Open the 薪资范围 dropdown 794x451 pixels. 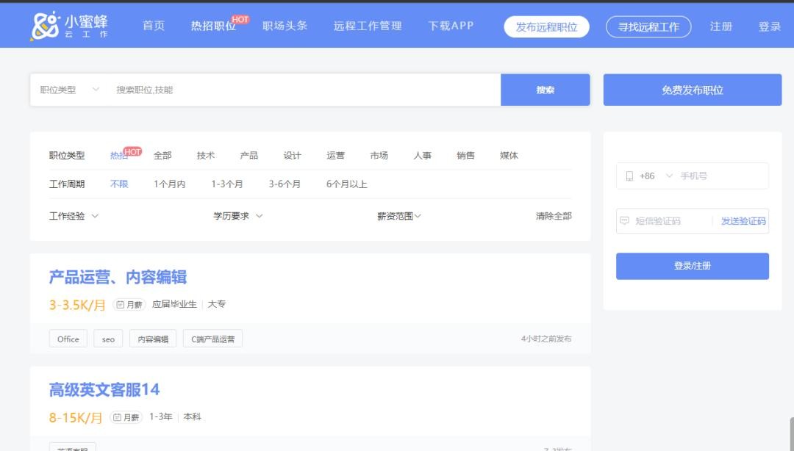point(399,216)
